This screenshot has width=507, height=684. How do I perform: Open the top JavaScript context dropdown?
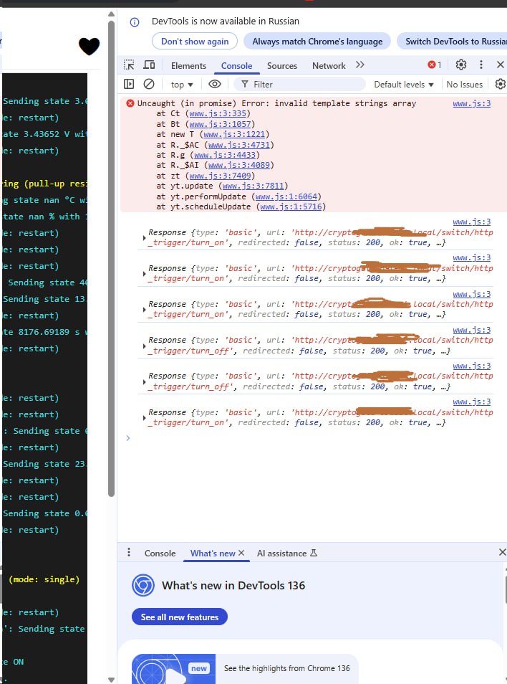pos(182,85)
